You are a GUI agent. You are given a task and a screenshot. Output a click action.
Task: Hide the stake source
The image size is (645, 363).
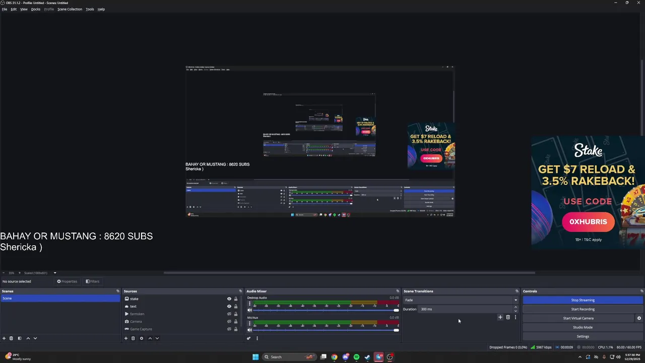tap(229, 299)
